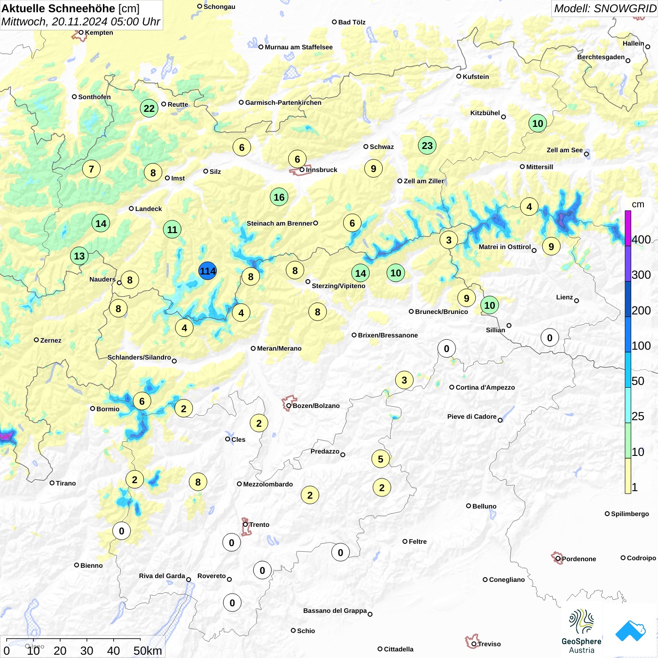Click the date 'Mittwoch, 20.11.2024 05:00 Uhr'
The image size is (658, 658).
coord(81,22)
